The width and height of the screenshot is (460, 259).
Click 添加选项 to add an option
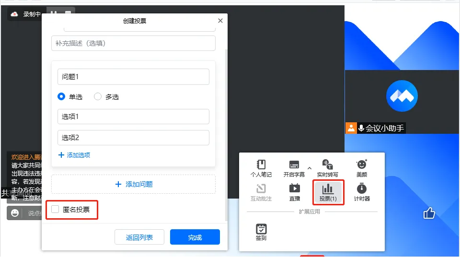tap(74, 155)
